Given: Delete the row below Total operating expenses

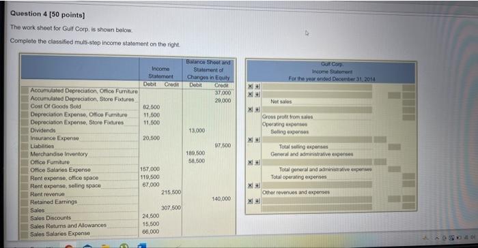Looking at the screenshot, I should [251, 185].
